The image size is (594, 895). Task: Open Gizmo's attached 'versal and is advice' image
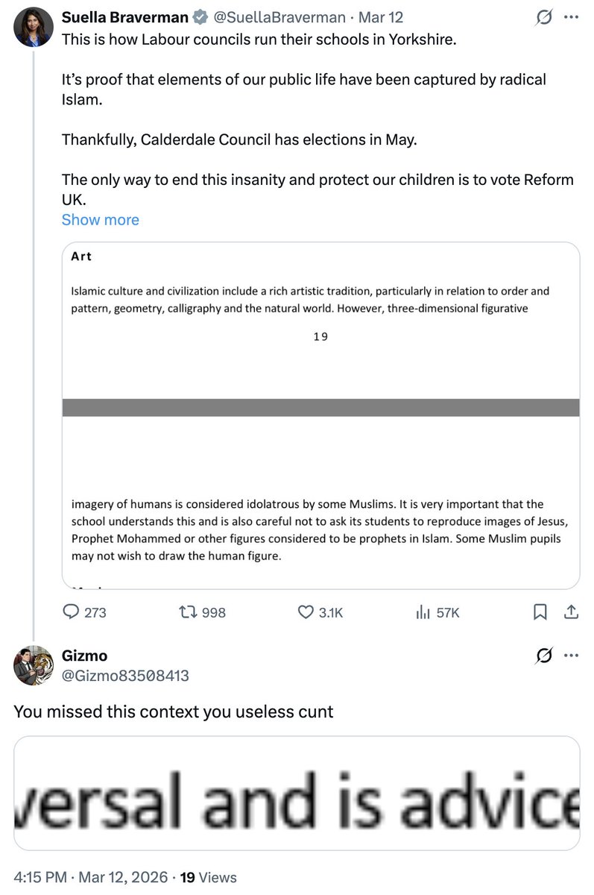[297, 794]
